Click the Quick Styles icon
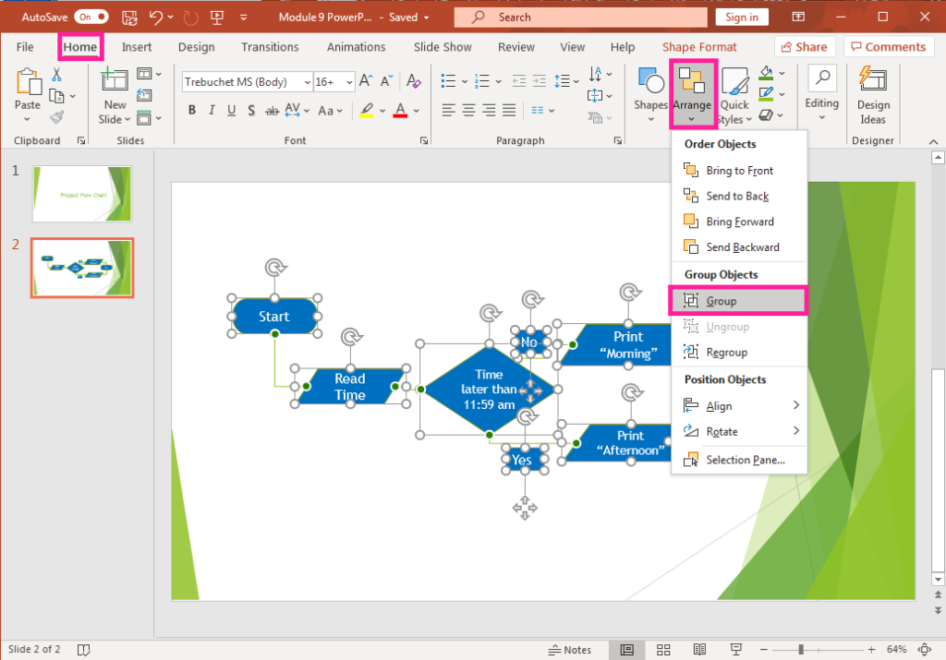This screenshot has width=946, height=660. click(734, 94)
